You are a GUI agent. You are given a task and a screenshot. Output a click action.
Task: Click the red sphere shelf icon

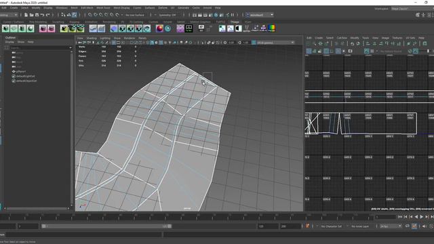pos(159,28)
